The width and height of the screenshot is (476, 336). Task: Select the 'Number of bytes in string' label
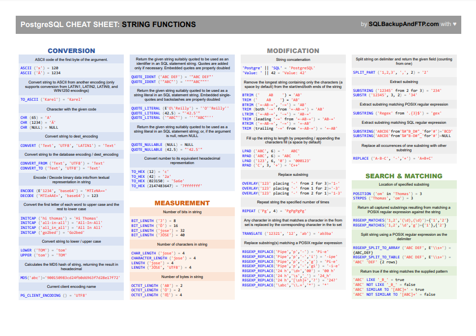(182, 277)
